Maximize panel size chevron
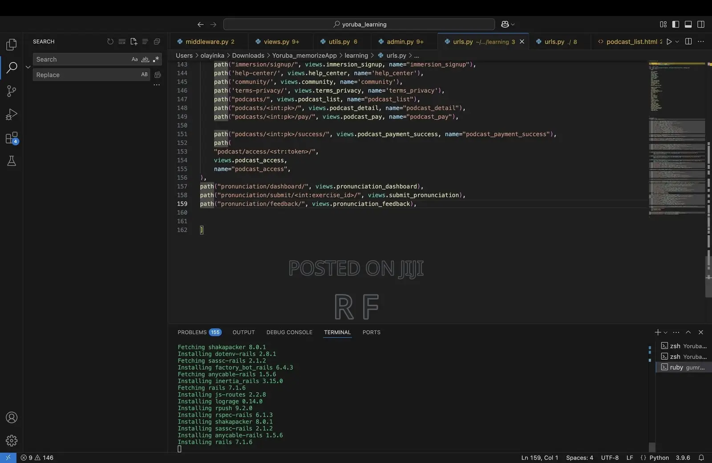 (x=688, y=332)
